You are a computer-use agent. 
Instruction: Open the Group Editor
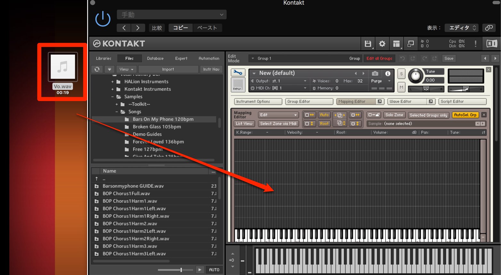(309, 101)
